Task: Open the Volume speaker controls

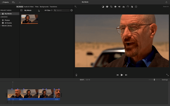Action: (120, 7)
